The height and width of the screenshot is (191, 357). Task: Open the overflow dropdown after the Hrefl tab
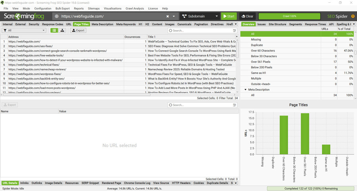236,24
